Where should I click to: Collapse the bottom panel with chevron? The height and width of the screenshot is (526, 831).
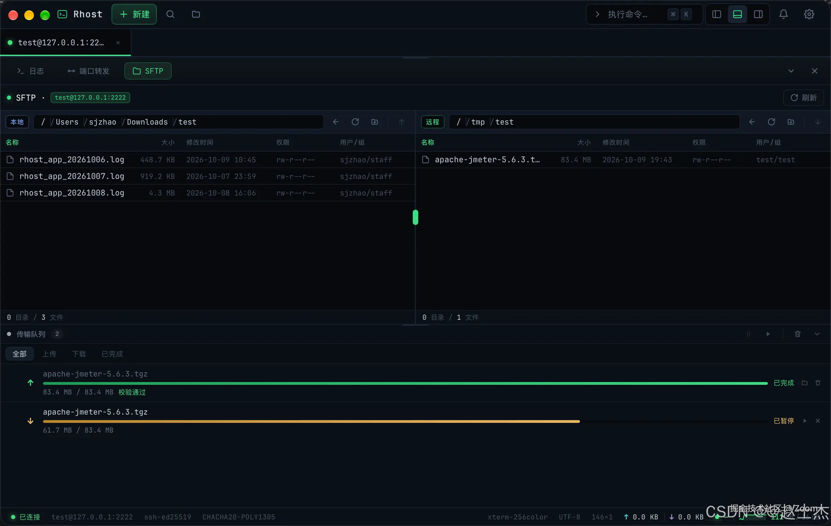[791, 71]
